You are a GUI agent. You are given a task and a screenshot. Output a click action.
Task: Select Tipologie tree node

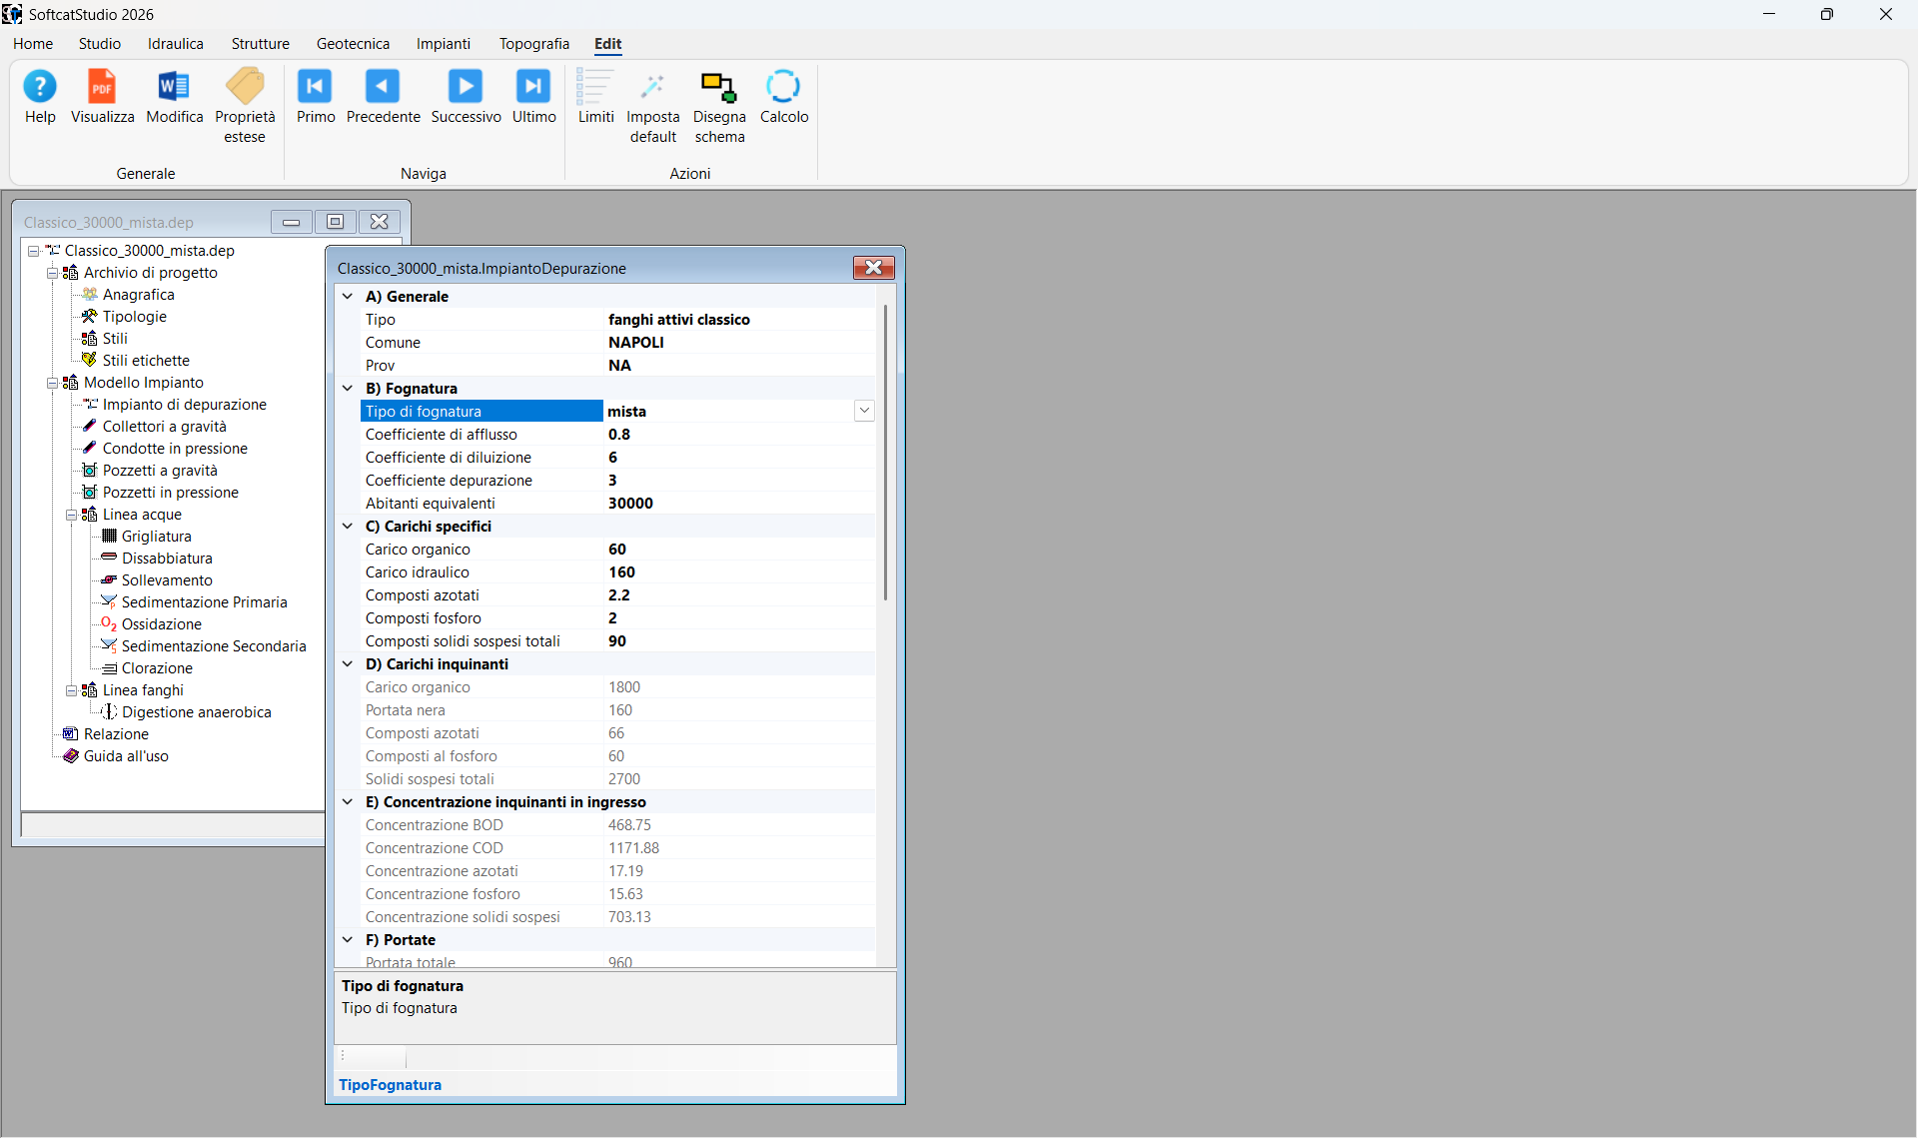(x=134, y=317)
